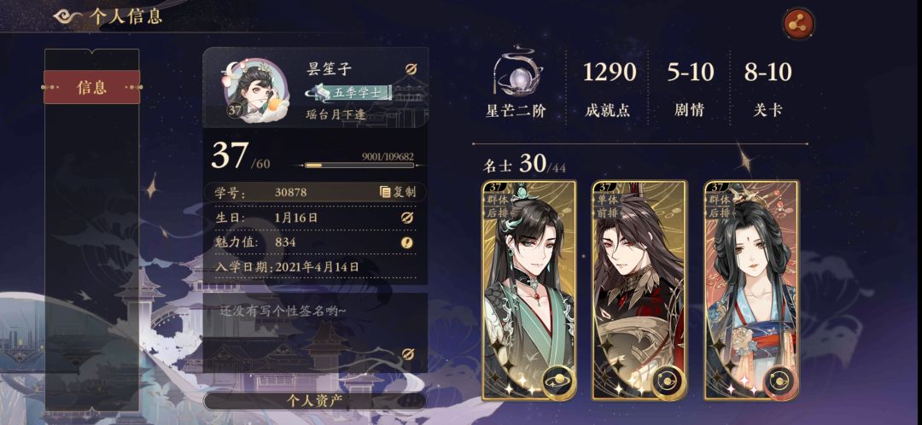Image resolution: width=922 pixels, height=425 pixels.
Task: Copy the student ID with 复制
Action: pos(398,192)
